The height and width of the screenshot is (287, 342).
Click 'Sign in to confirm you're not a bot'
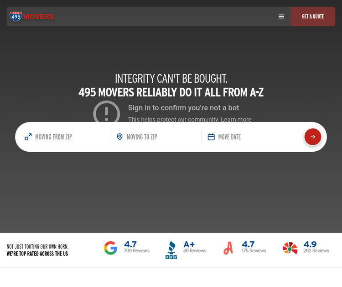point(183,108)
